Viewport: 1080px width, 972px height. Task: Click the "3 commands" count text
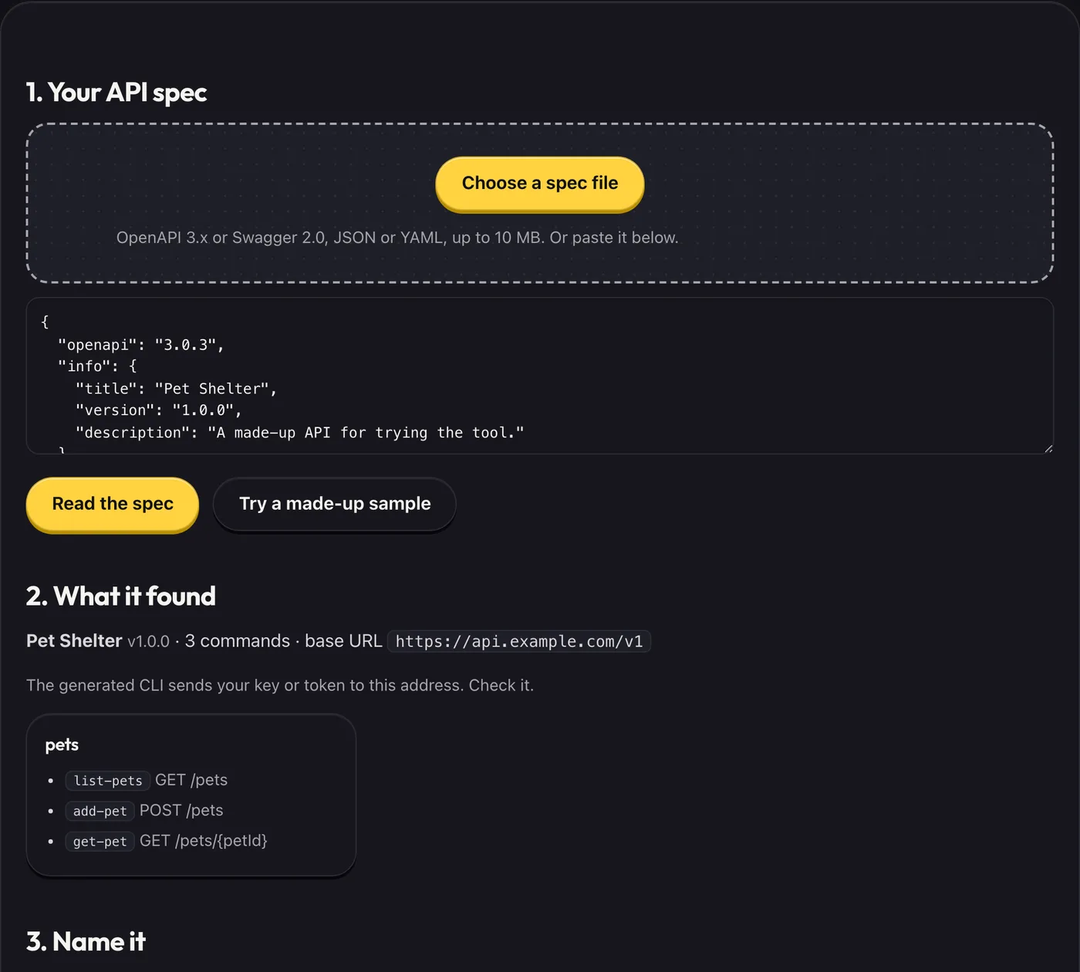click(x=238, y=641)
